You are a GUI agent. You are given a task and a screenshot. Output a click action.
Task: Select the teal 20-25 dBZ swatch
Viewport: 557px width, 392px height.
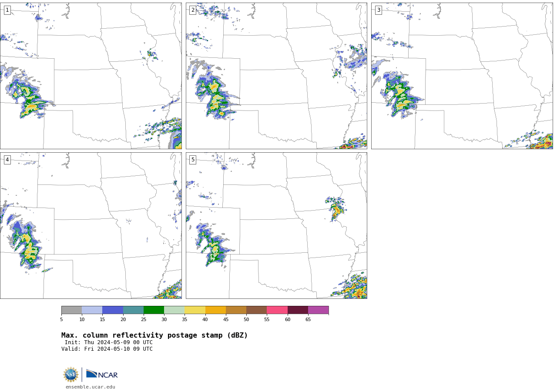(133, 310)
